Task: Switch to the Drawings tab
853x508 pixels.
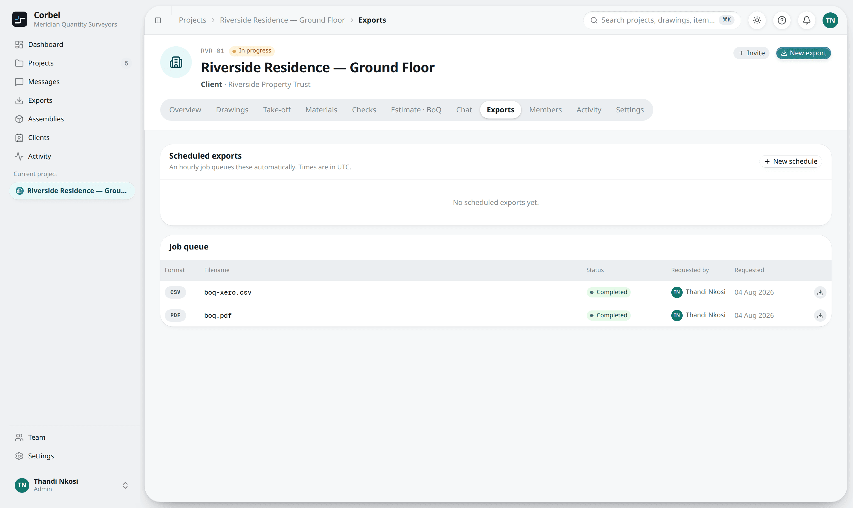Action: 232,110
